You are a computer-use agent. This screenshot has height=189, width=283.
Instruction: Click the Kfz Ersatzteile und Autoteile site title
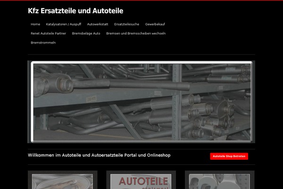pyautogui.click(x=75, y=11)
